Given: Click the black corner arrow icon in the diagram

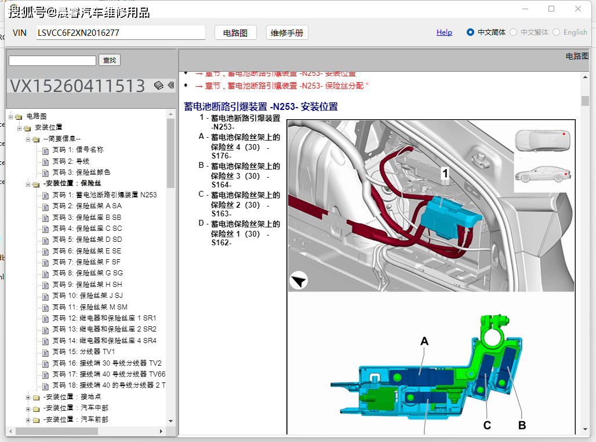Looking at the screenshot, I should 298,280.
